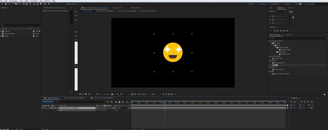Click the timeline playhead marker
Viewport: 328px width, 130px height.
click(x=165, y=103)
